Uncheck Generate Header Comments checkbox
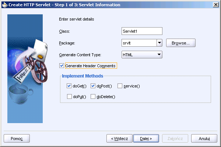Image resolution: width=221 pixels, height=147 pixels. pos(62,65)
